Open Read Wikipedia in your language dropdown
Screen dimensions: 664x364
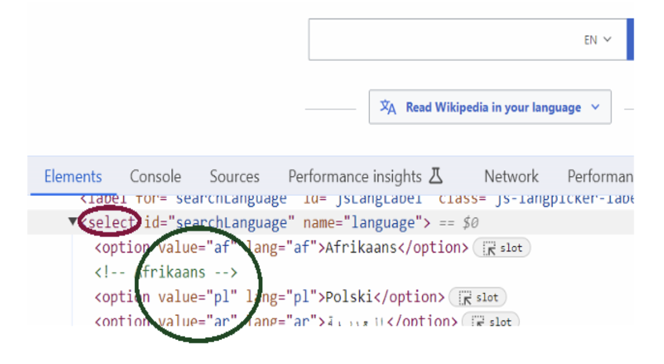point(490,107)
